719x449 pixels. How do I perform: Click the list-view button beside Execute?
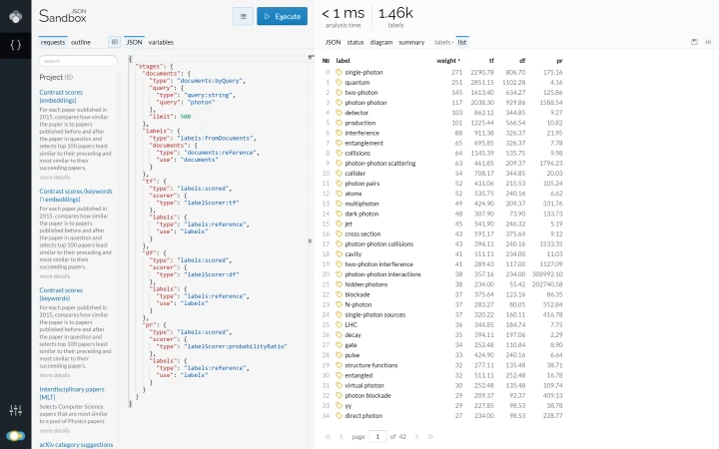tap(243, 17)
